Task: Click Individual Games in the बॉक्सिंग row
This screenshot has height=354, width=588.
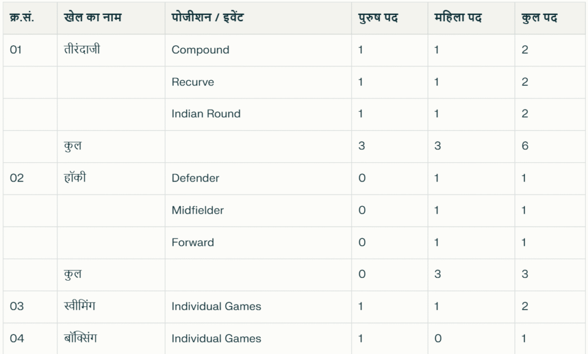Action: point(216,339)
